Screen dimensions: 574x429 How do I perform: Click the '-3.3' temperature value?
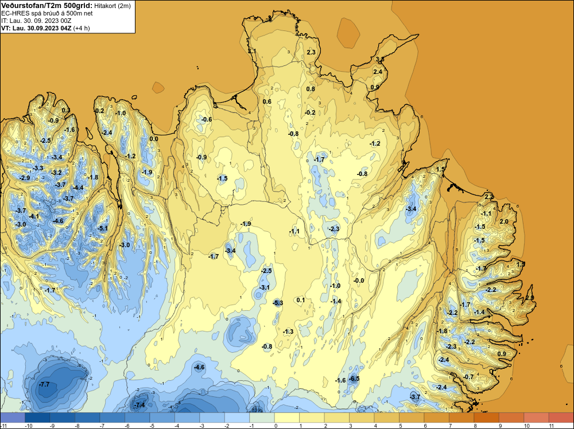(x=38, y=168)
